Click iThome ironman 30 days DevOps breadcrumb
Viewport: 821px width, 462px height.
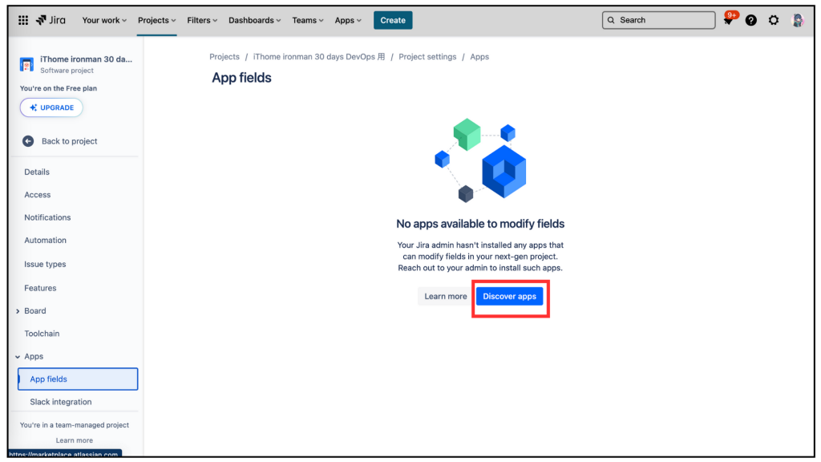(x=319, y=57)
